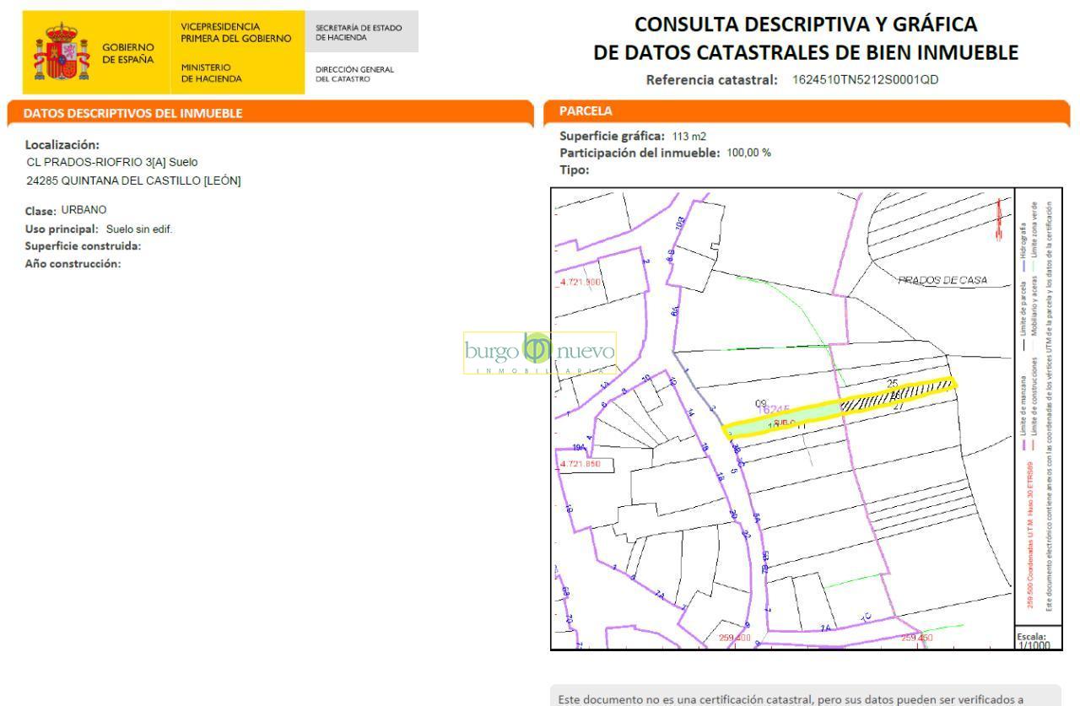The height and width of the screenshot is (706, 1080).
Task: Click the Dirección General del Catastro text
Action: (x=354, y=73)
